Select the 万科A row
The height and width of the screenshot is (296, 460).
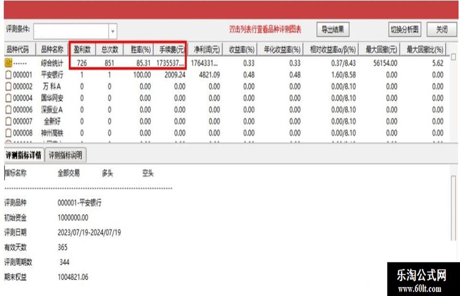point(226,87)
